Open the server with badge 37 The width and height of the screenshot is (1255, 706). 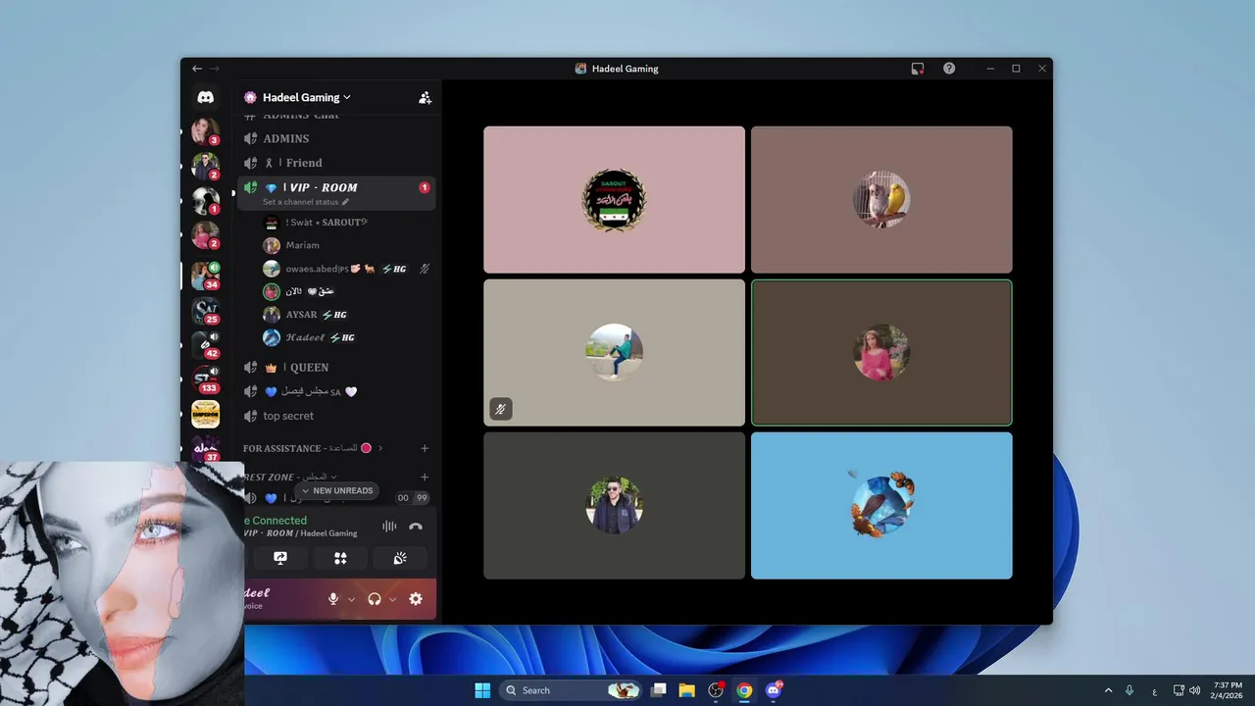[205, 449]
